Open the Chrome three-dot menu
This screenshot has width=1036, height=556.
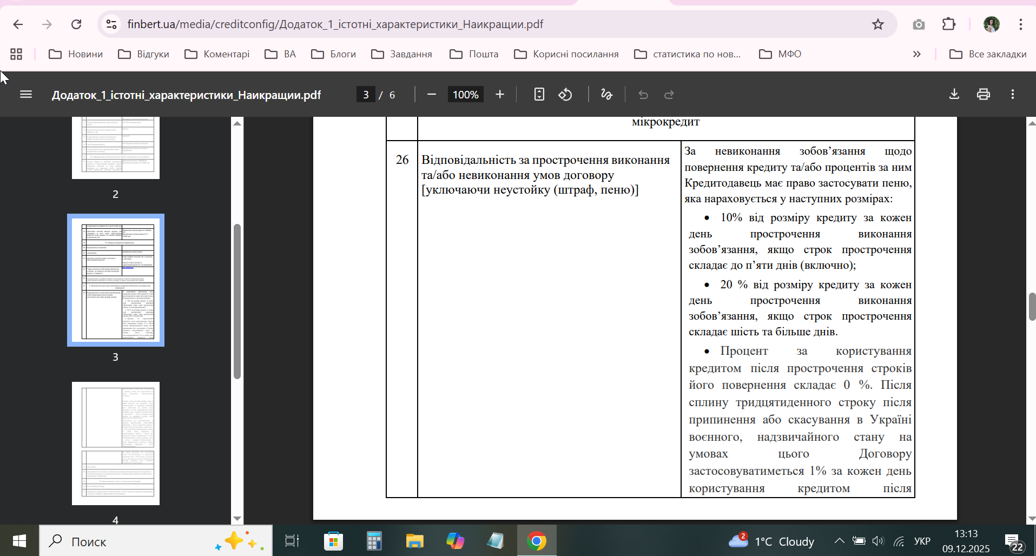tap(1020, 24)
